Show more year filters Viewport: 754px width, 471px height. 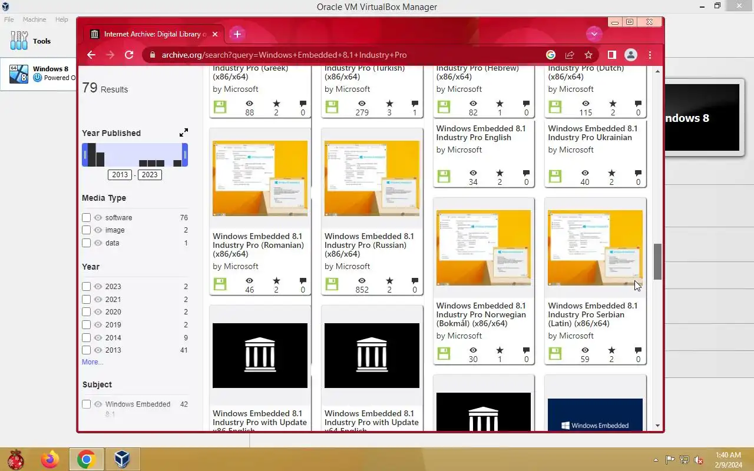point(92,362)
